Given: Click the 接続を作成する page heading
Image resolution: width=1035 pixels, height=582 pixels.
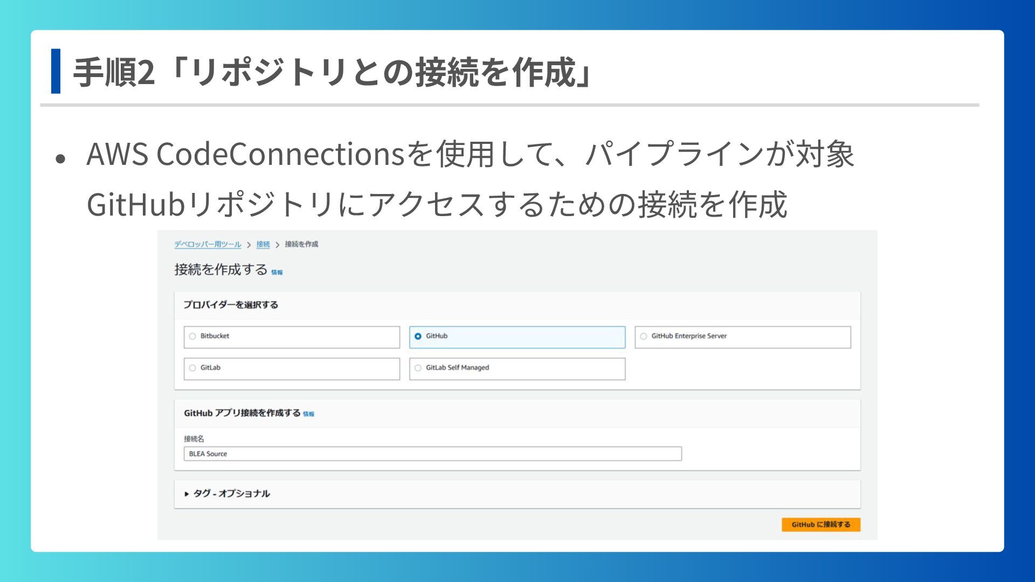Looking at the screenshot, I should click(221, 269).
